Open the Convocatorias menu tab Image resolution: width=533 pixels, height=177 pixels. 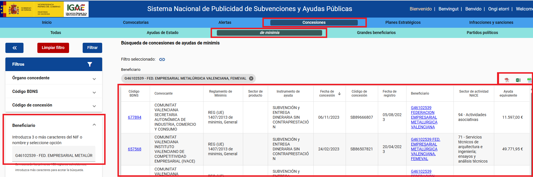[x=136, y=22]
